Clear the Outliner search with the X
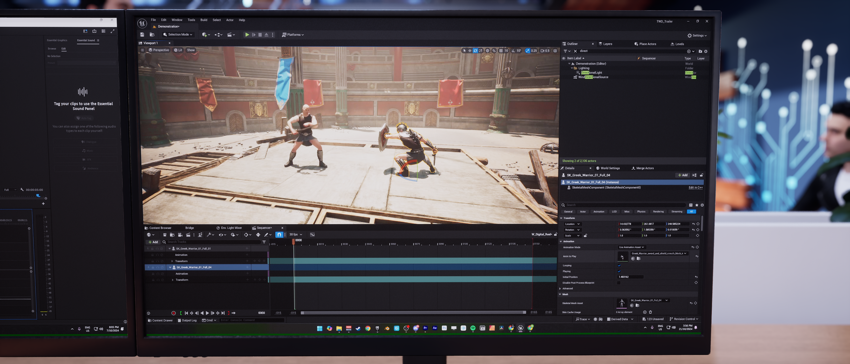 pos(575,51)
